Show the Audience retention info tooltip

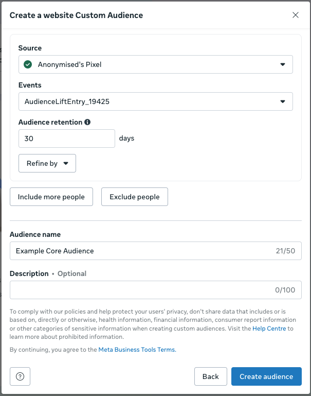(87, 123)
